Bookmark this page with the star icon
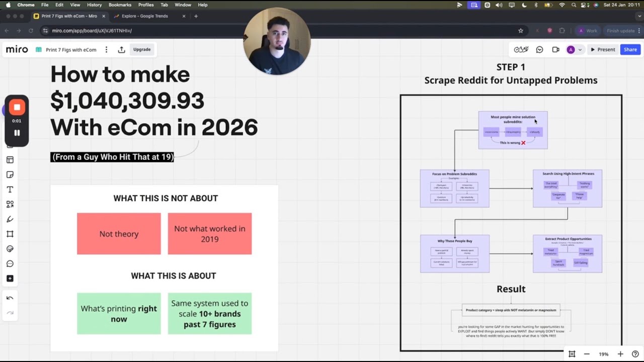This screenshot has height=362, width=644. click(x=521, y=31)
